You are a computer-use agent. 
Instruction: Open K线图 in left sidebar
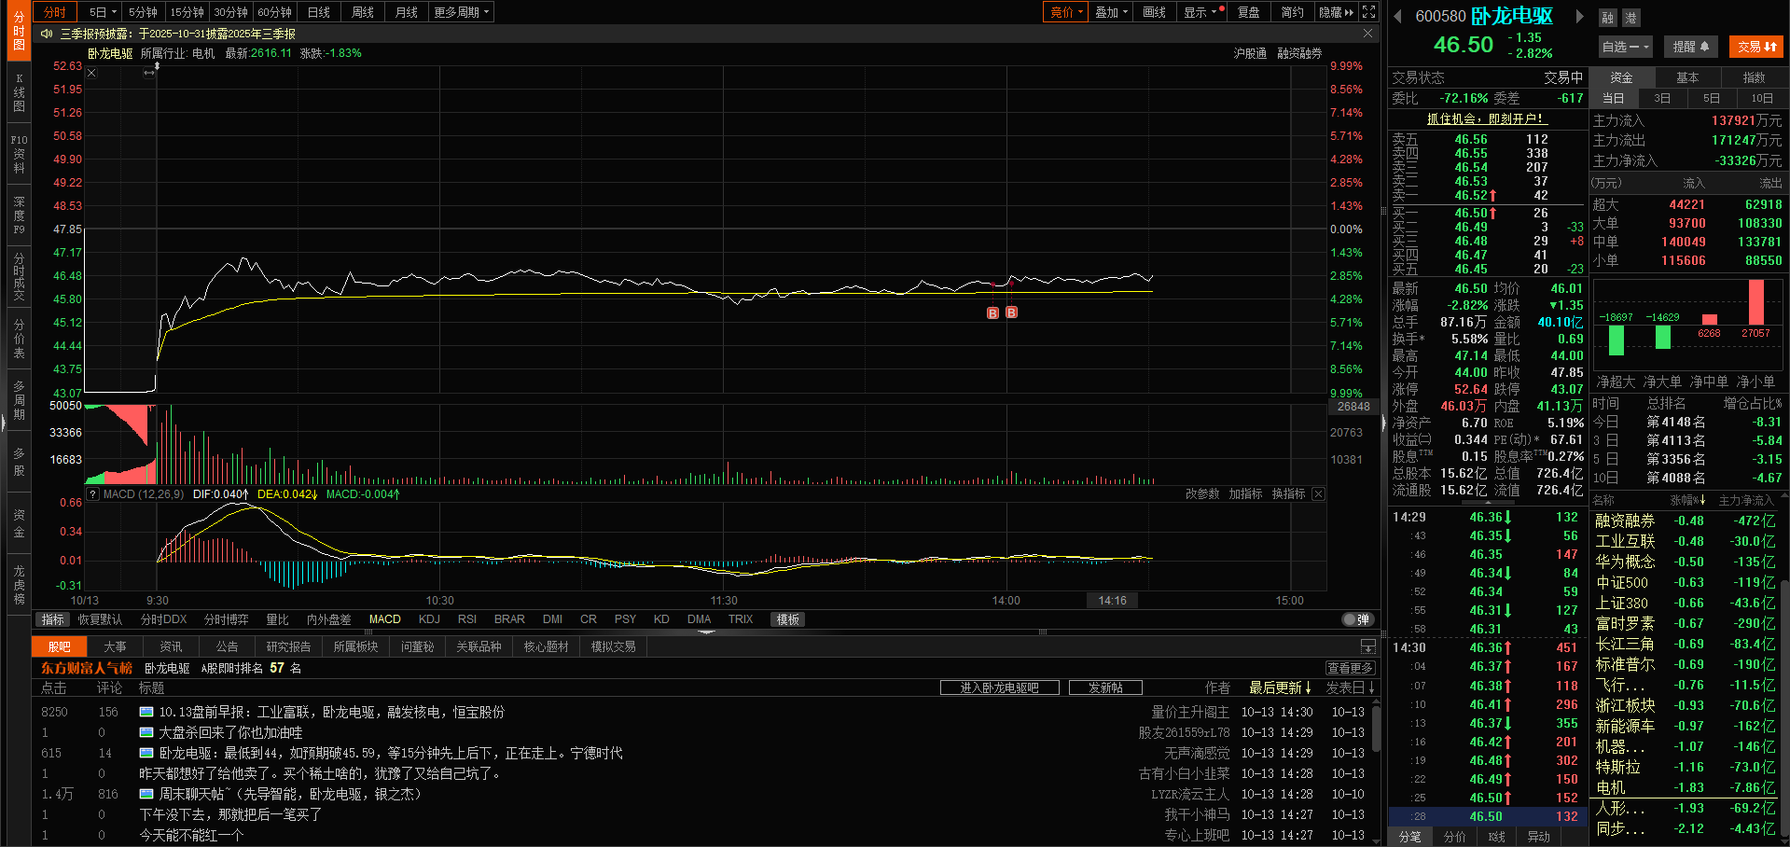click(x=19, y=92)
